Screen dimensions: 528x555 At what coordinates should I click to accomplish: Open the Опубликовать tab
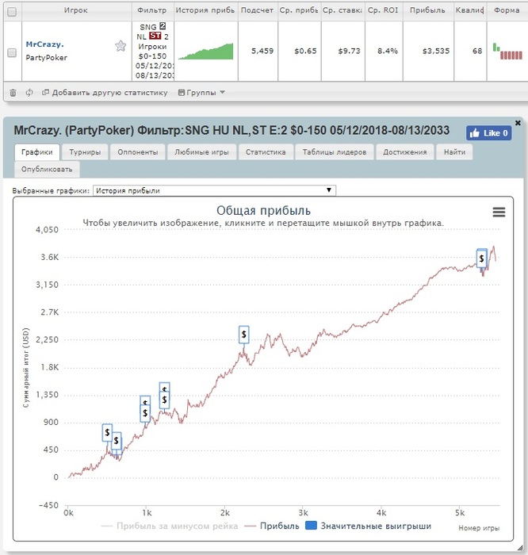47,169
